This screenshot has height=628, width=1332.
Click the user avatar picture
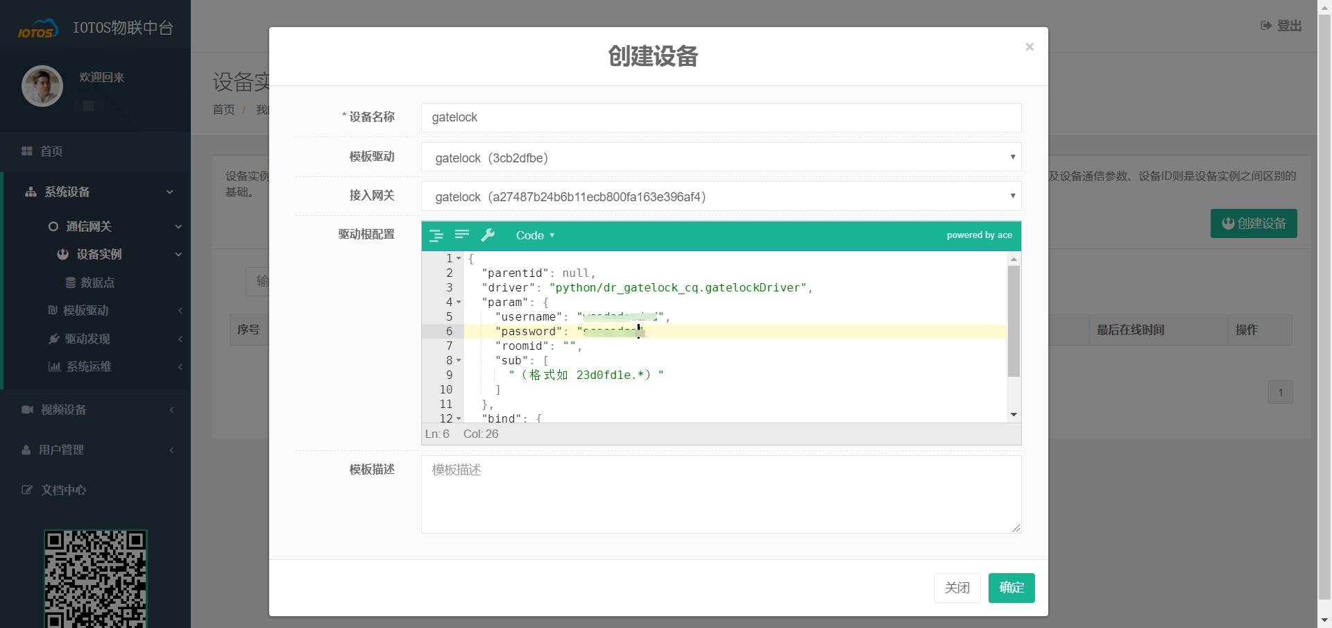click(42, 86)
